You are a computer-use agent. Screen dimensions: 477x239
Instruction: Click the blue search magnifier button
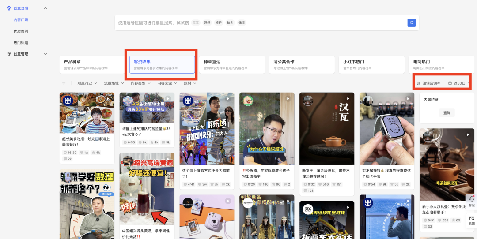pos(411,22)
